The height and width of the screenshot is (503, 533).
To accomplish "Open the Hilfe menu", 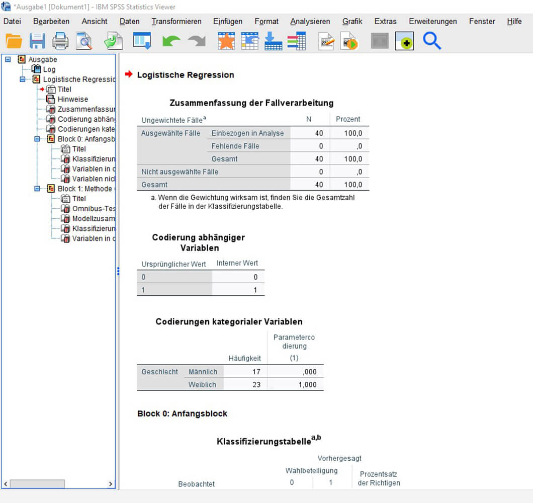I will pos(514,22).
